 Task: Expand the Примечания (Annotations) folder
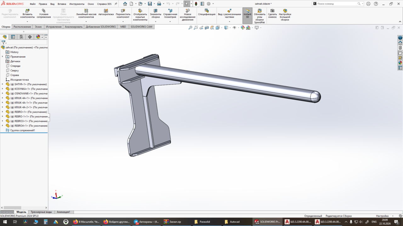[x=3, y=56]
